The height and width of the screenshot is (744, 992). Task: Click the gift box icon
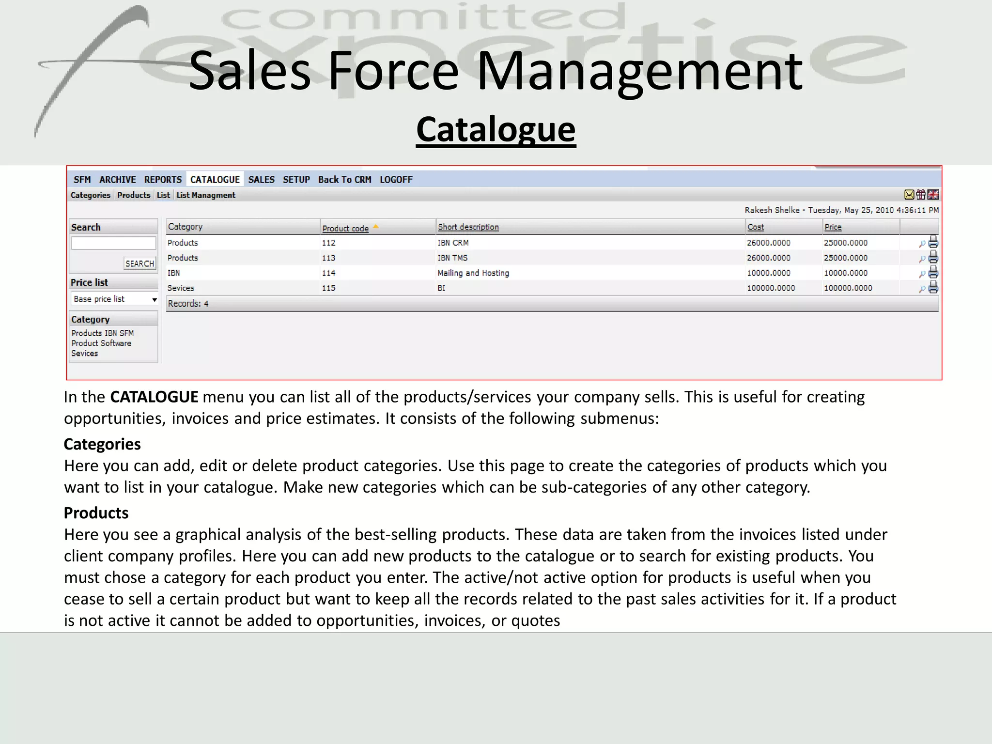pos(921,195)
